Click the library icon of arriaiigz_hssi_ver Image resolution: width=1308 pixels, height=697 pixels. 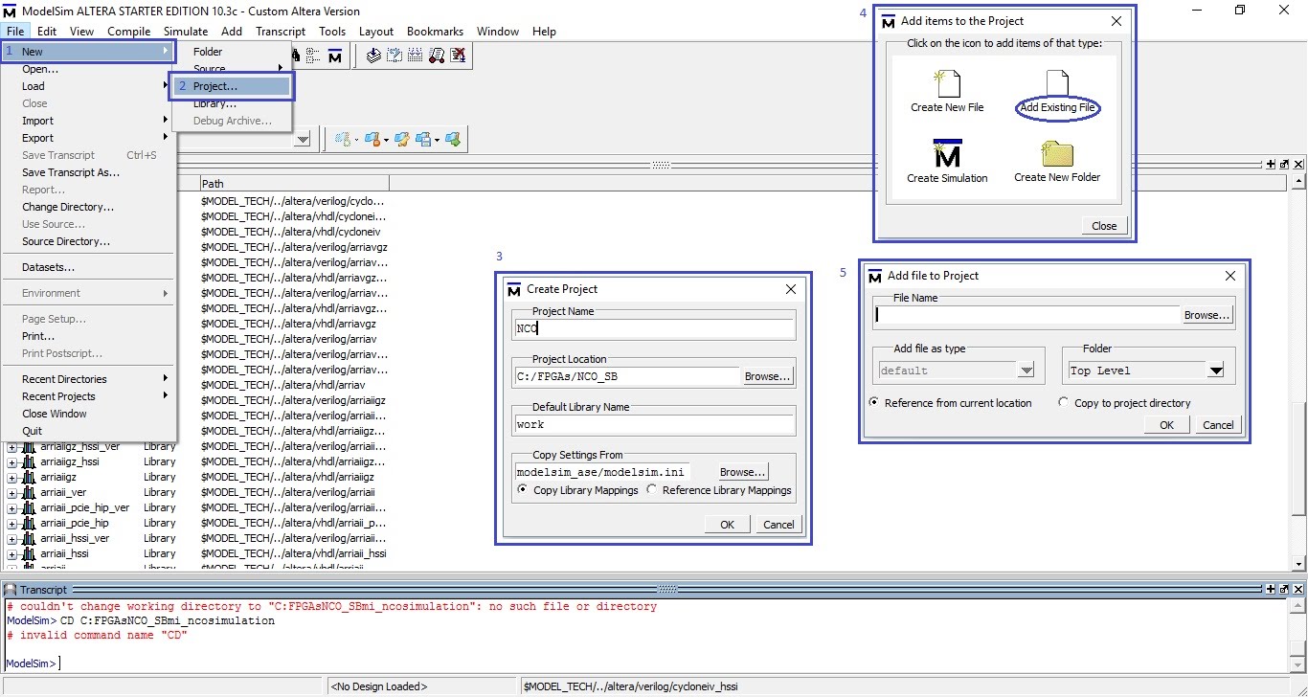[x=29, y=446]
